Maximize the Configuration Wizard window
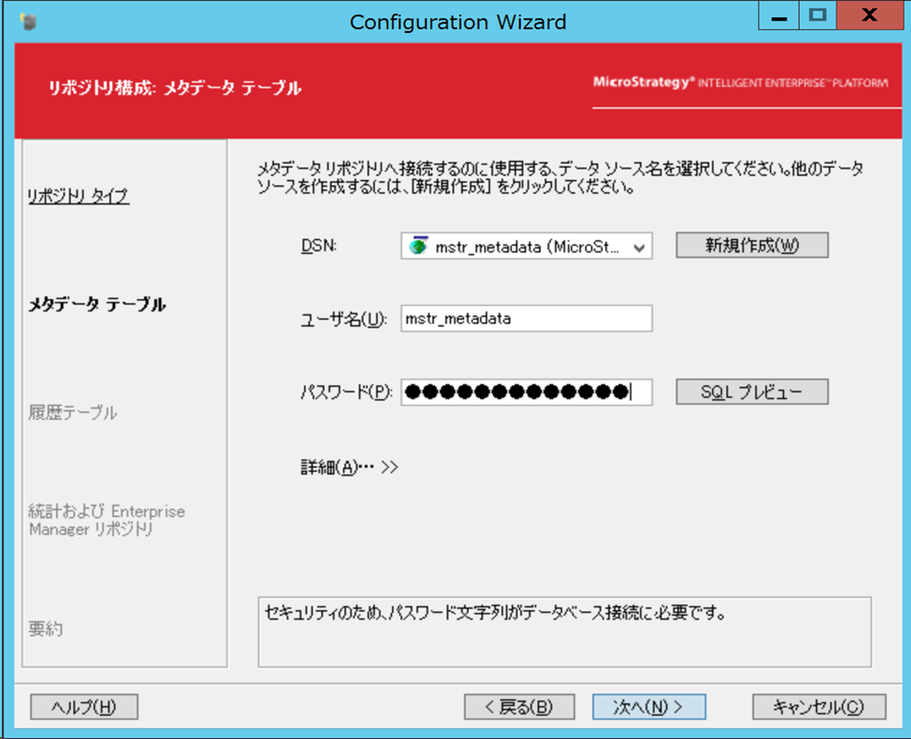Viewport: 911px width, 739px height. tap(818, 16)
